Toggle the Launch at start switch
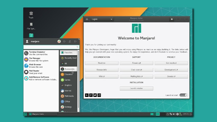This screenshot has height=122, width=217. pyautogui.click(x=183, y=95)
